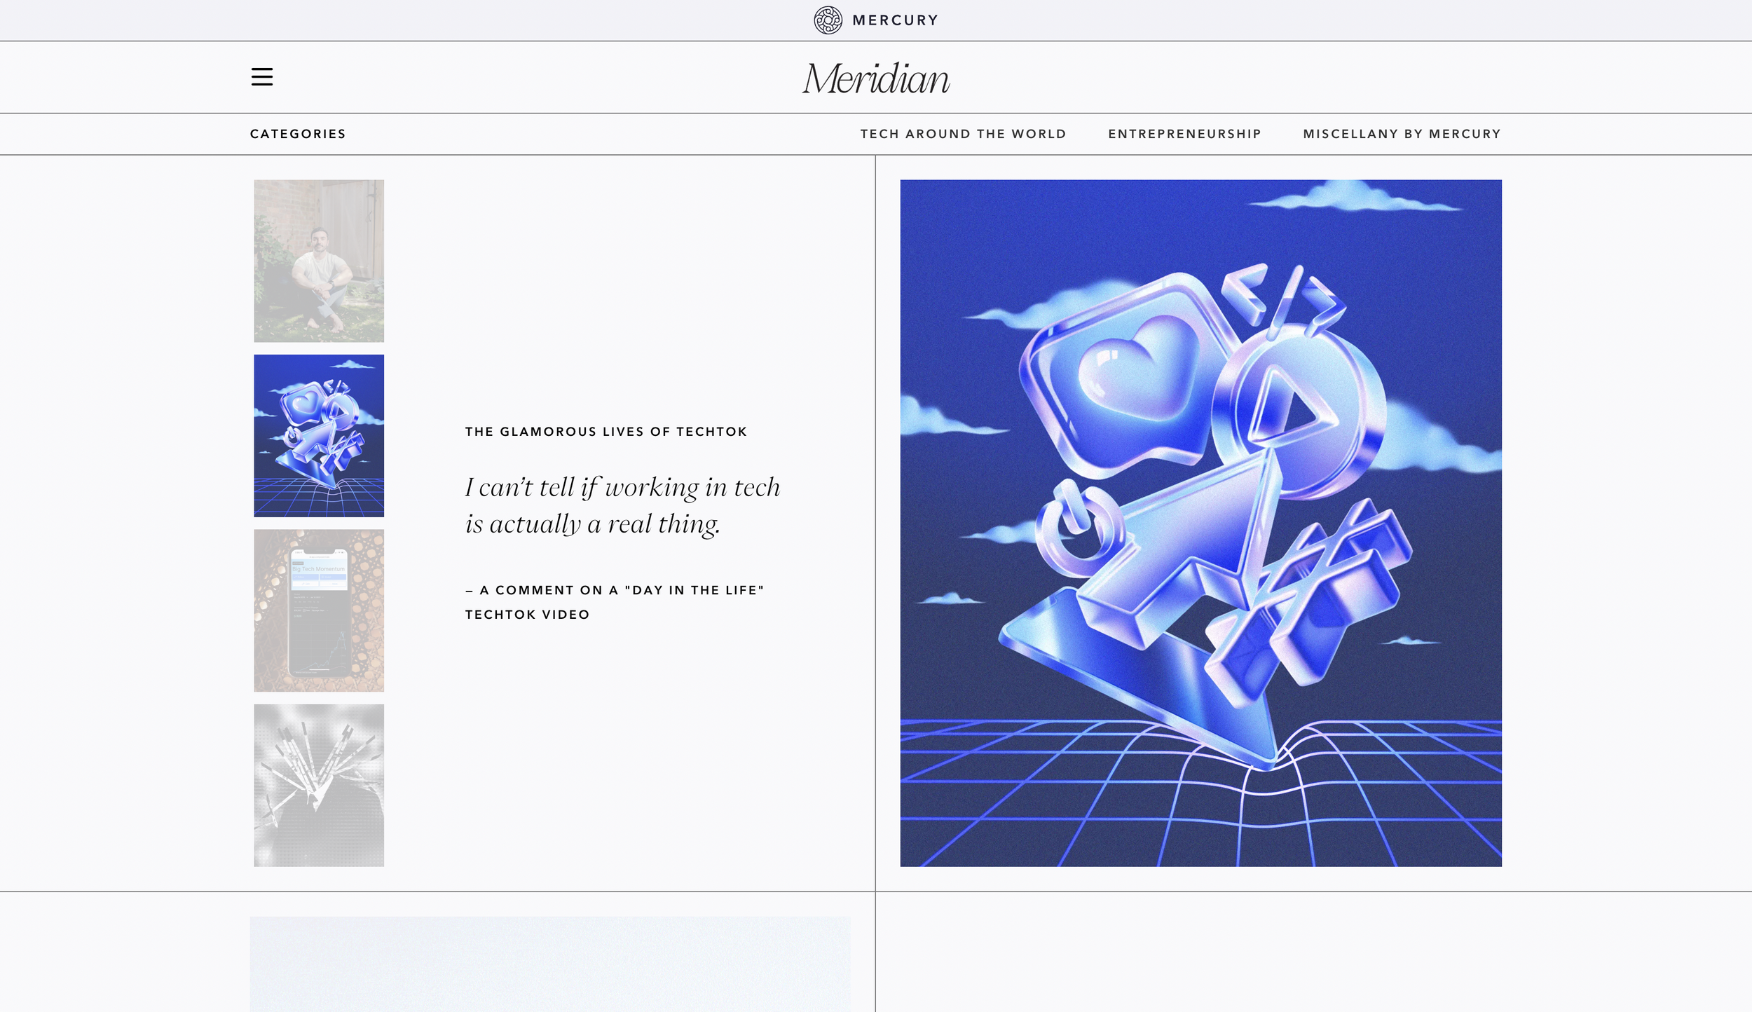Viewport: 1752px width, 1012px height.
Task: Open The Glamorous Lives of TechTok article
Action: pyautogui.click(x=606, y=432)
